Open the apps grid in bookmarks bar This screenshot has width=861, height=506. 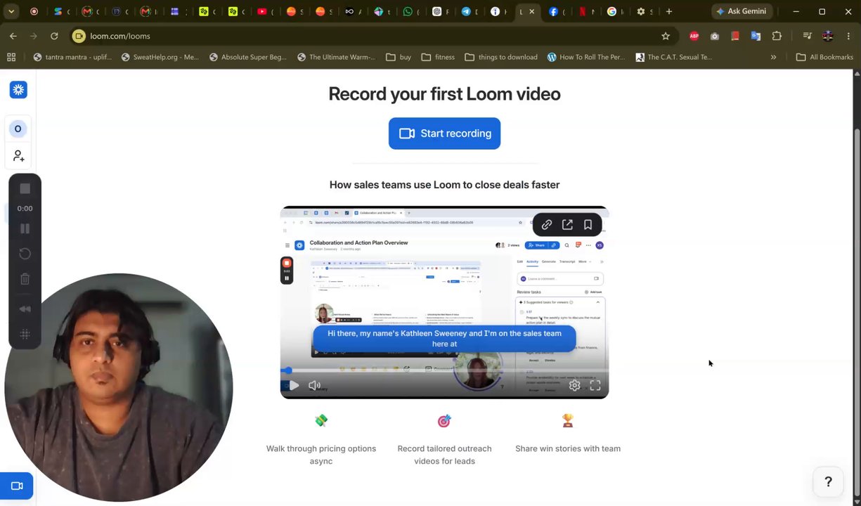click(11, 57)
